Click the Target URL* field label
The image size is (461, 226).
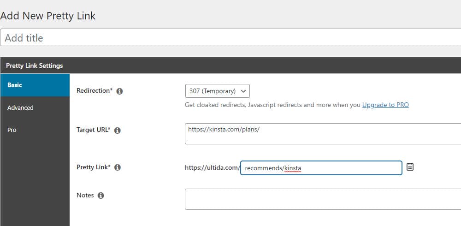(93, 130)
